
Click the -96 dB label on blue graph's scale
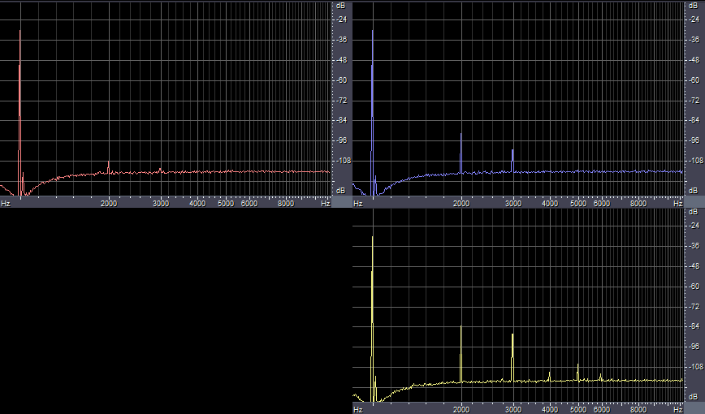click(x=694, y=140)
